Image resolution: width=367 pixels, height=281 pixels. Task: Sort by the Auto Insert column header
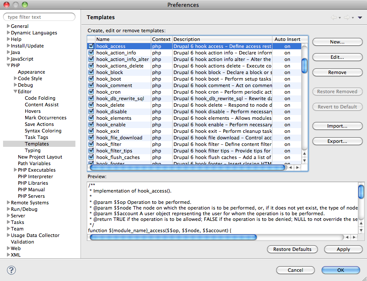click(x=287, y=39)
